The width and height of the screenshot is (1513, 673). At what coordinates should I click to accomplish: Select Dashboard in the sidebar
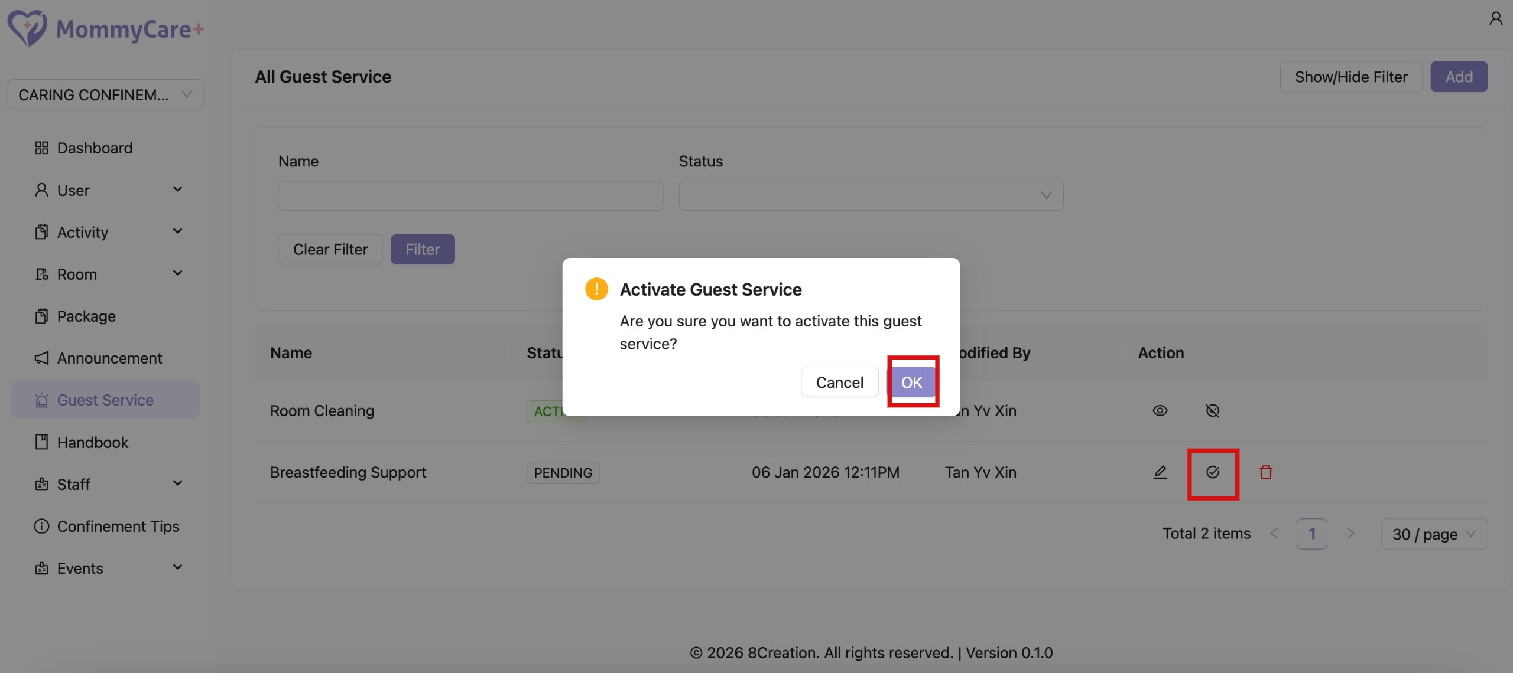[95, 148]
